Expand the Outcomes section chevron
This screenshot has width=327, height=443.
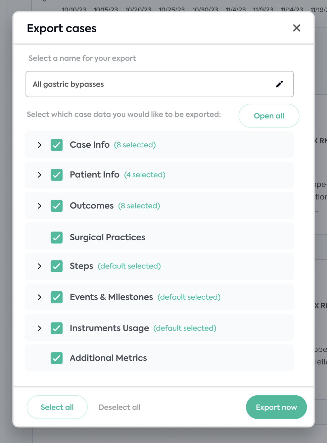[x=40, y=206]
